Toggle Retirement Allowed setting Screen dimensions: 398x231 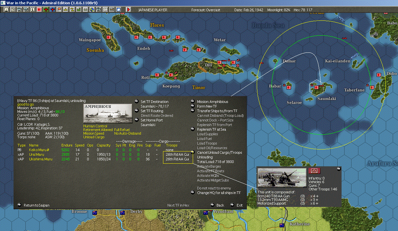[98, 130]
